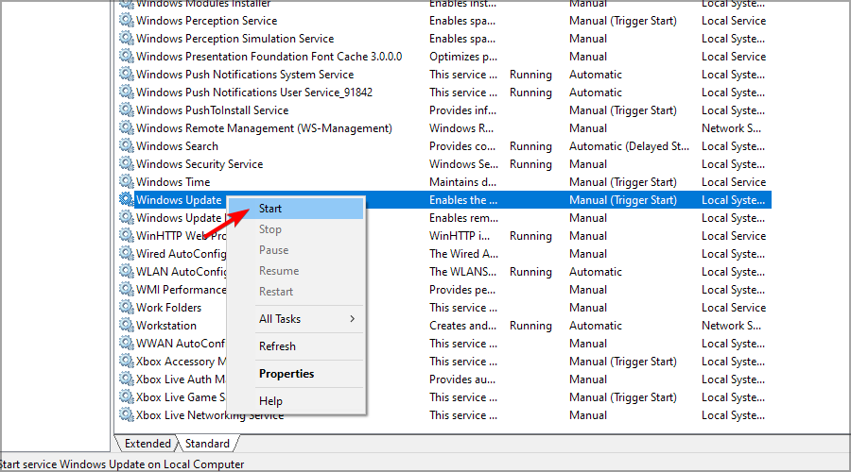Click the gear icon beside Xbox Live Game Save
This screenshot has width=851, height=472.
127,396
